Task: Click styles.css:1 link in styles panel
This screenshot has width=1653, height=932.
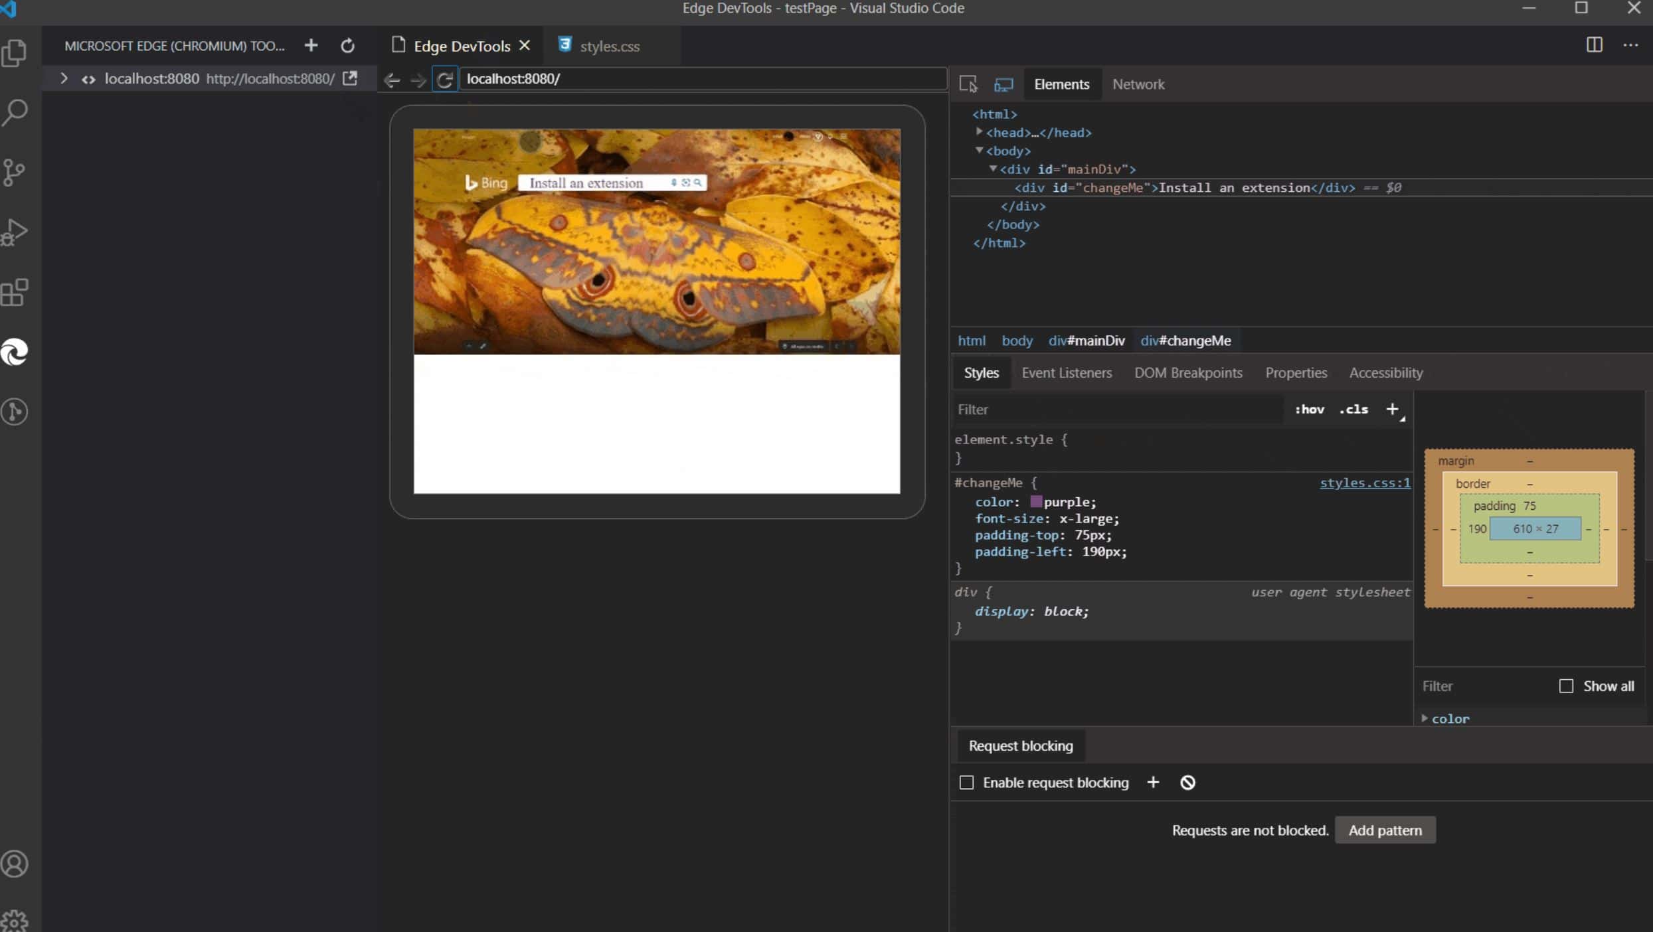Action: point(1365,483)
